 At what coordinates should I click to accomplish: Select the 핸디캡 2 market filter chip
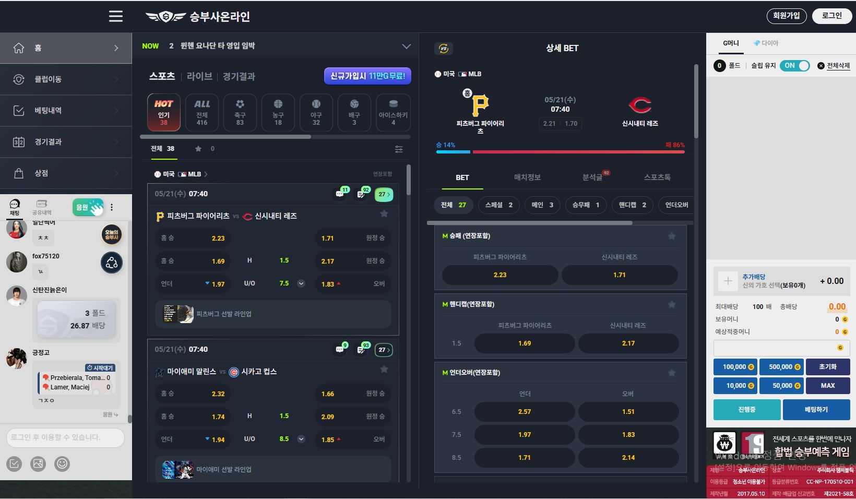point(633,205)
